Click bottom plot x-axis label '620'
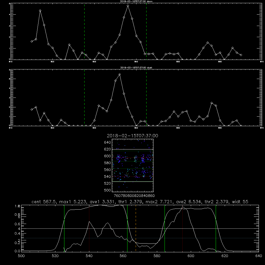This screenshot has height=265, width=265. tap(225, 256)
